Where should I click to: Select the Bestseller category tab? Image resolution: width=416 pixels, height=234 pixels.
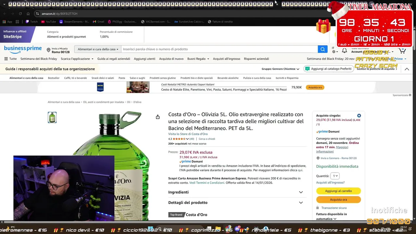[x=54, y=78]
